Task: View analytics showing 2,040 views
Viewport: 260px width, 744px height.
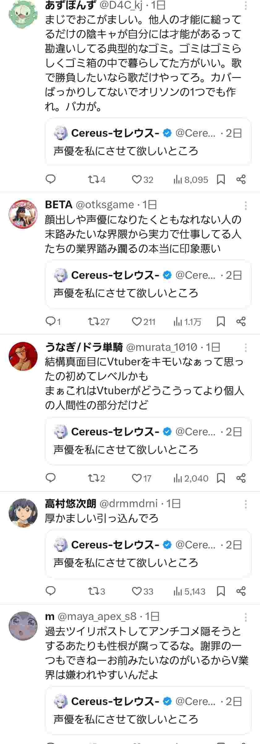Action: [191, 478]
